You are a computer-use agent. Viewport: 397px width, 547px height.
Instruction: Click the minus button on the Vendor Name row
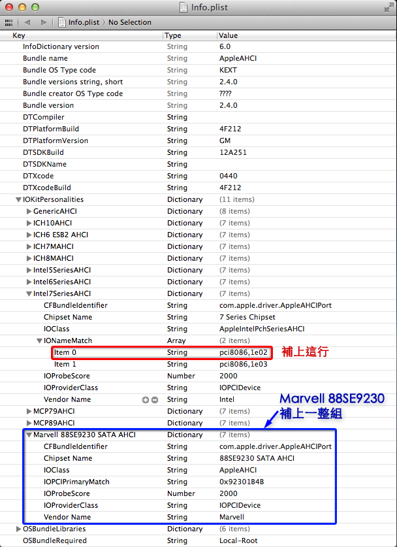155,400
